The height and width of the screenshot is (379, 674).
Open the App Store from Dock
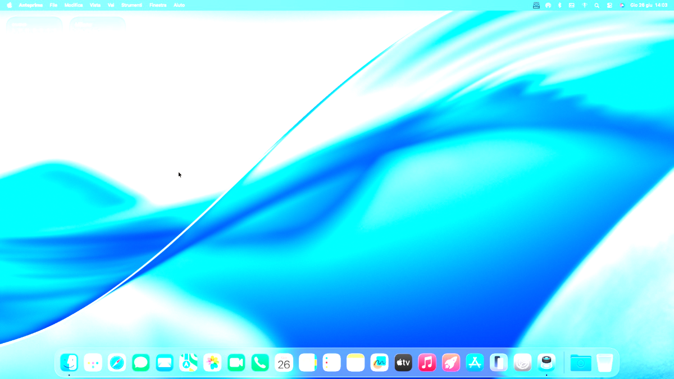475,363
